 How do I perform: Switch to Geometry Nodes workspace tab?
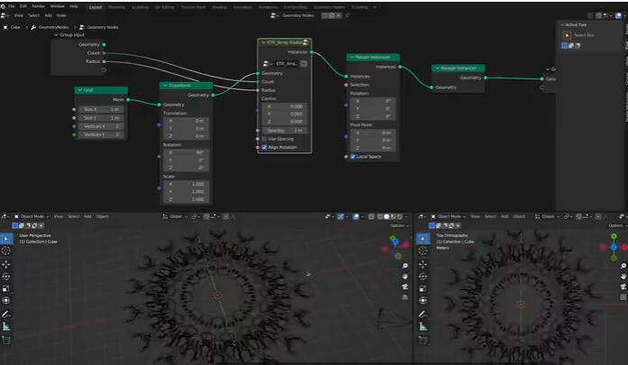click(x=329, y=7)
